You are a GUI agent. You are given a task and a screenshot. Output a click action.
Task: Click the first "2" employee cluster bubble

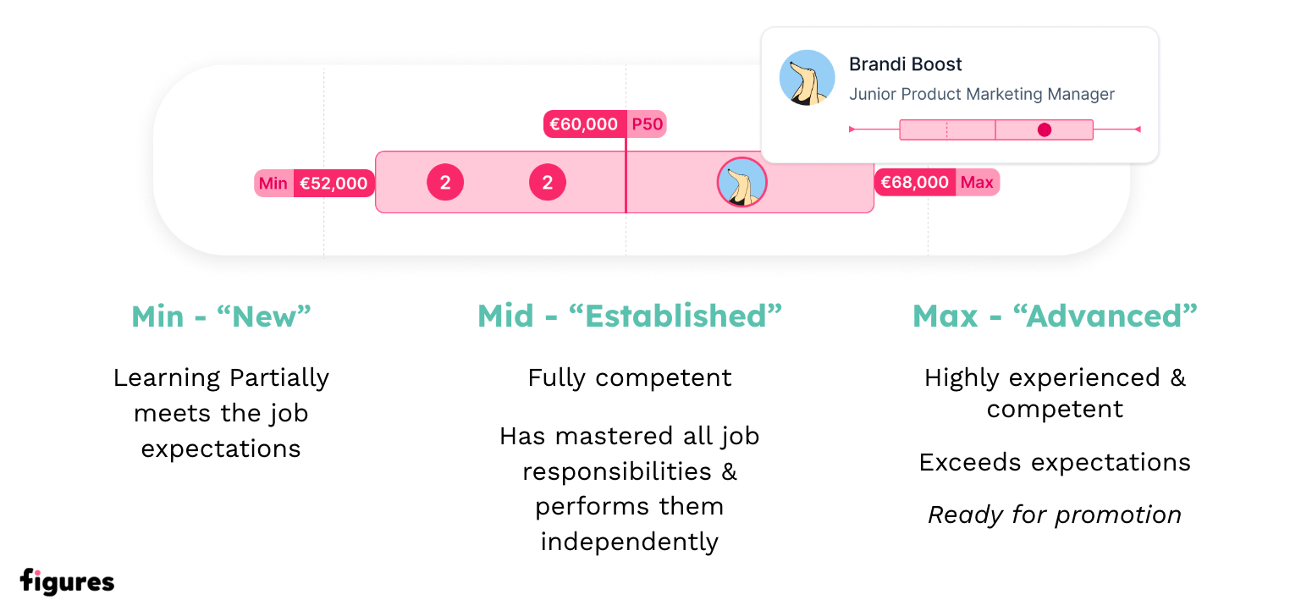point(445,182)
